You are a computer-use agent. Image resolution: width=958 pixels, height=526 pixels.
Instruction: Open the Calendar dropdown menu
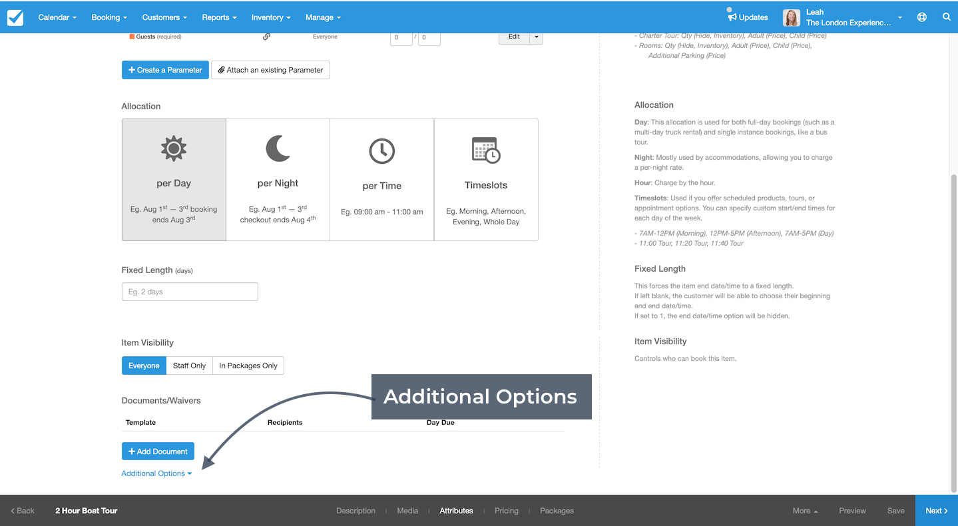point(57,17)
